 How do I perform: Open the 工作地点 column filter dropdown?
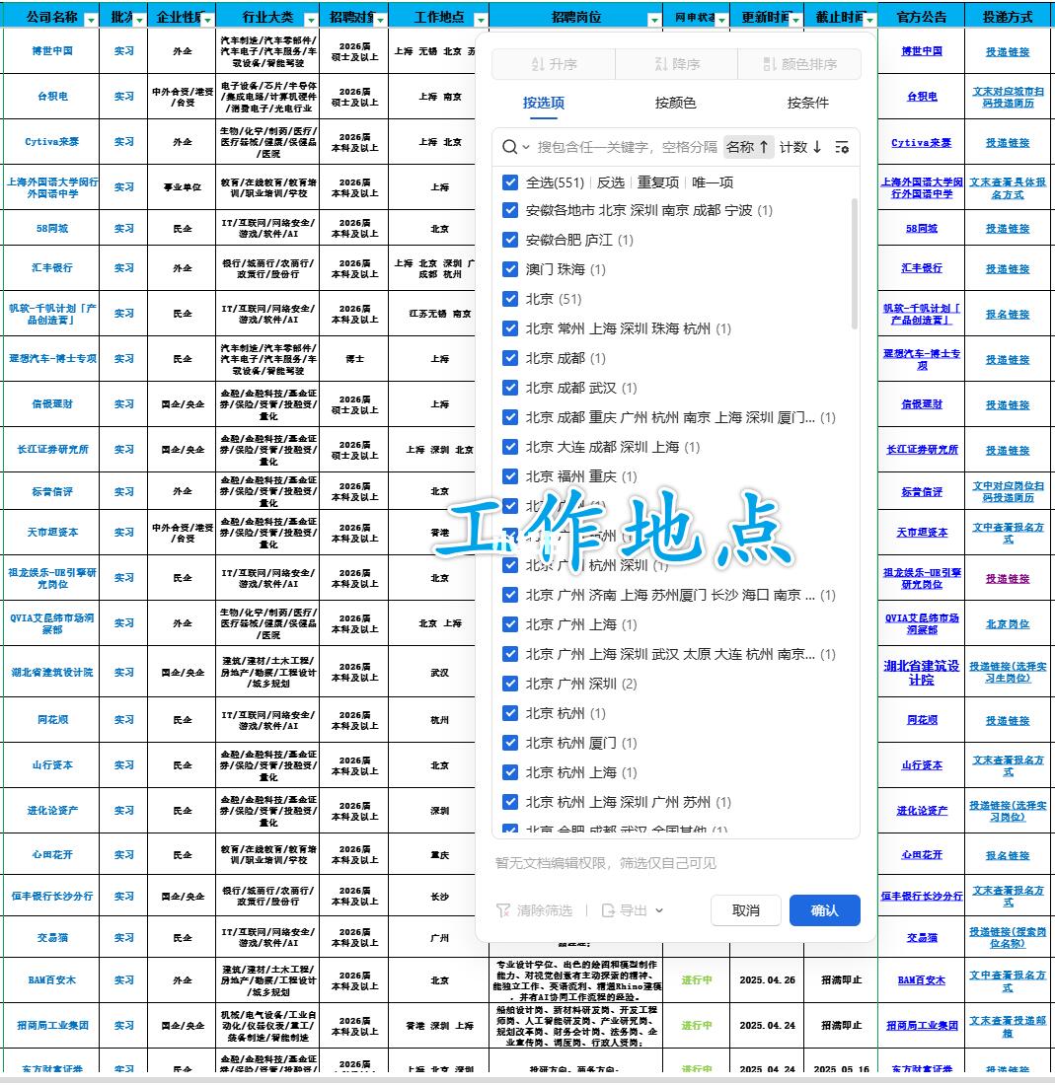point(481,20)
